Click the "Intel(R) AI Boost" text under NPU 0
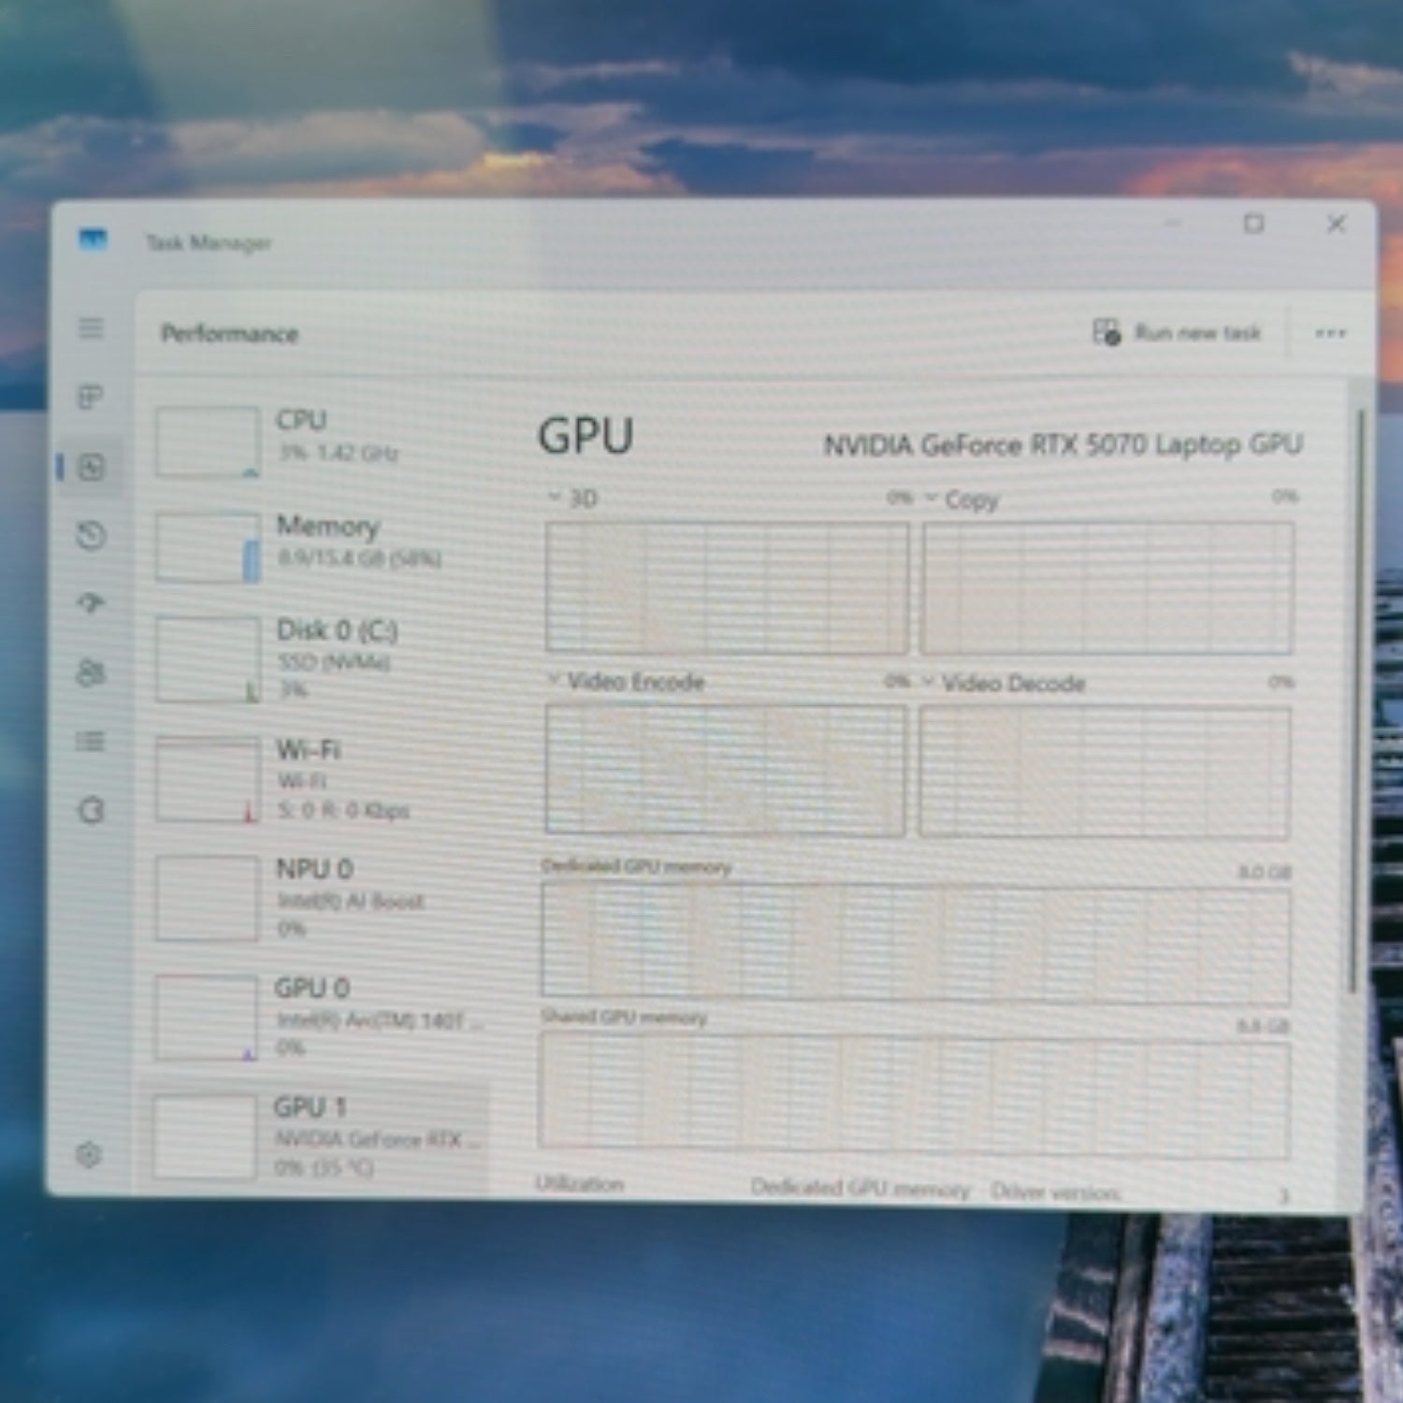Screen dimensions: 1403x1403 pos(350,902)
